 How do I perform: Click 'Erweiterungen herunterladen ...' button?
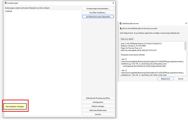[x=98, y=8]
